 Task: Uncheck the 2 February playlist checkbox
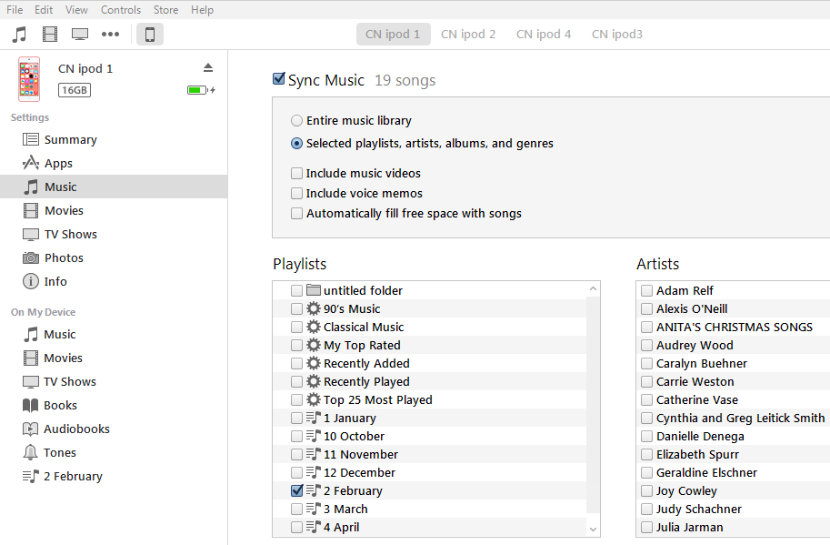pyautogui.click(x=297, y=490)
